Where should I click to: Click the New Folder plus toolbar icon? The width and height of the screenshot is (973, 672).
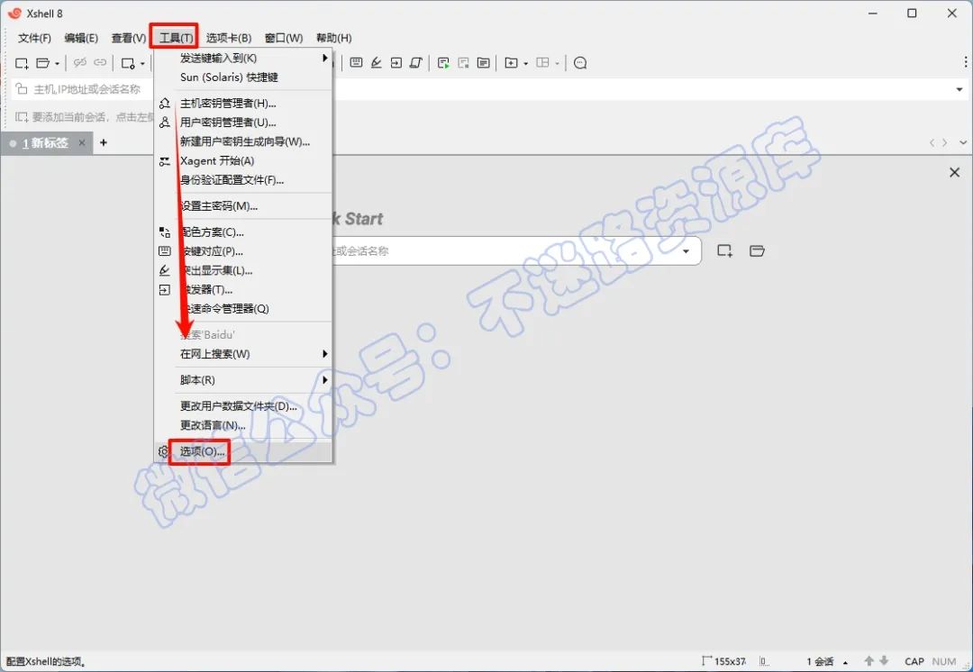pos(511,63)
